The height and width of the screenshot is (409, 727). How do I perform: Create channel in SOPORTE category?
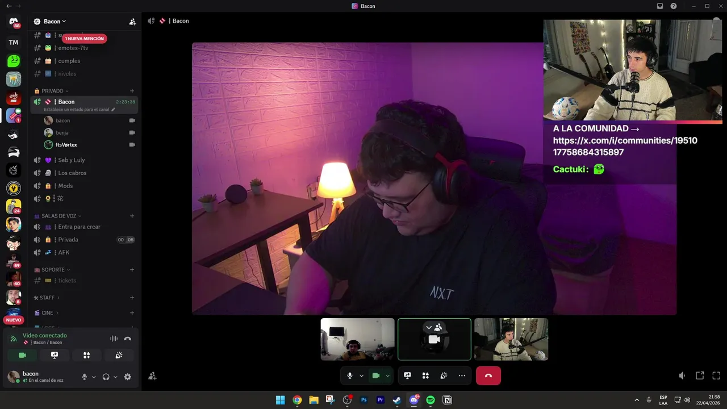132,270
